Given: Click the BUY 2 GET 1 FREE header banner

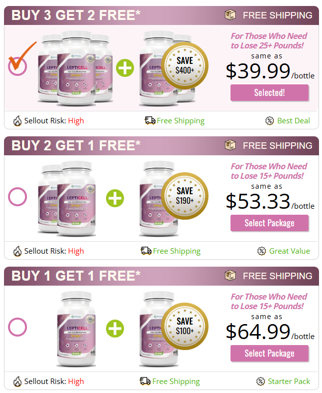Looking at the screenshot, I should 161,146.
